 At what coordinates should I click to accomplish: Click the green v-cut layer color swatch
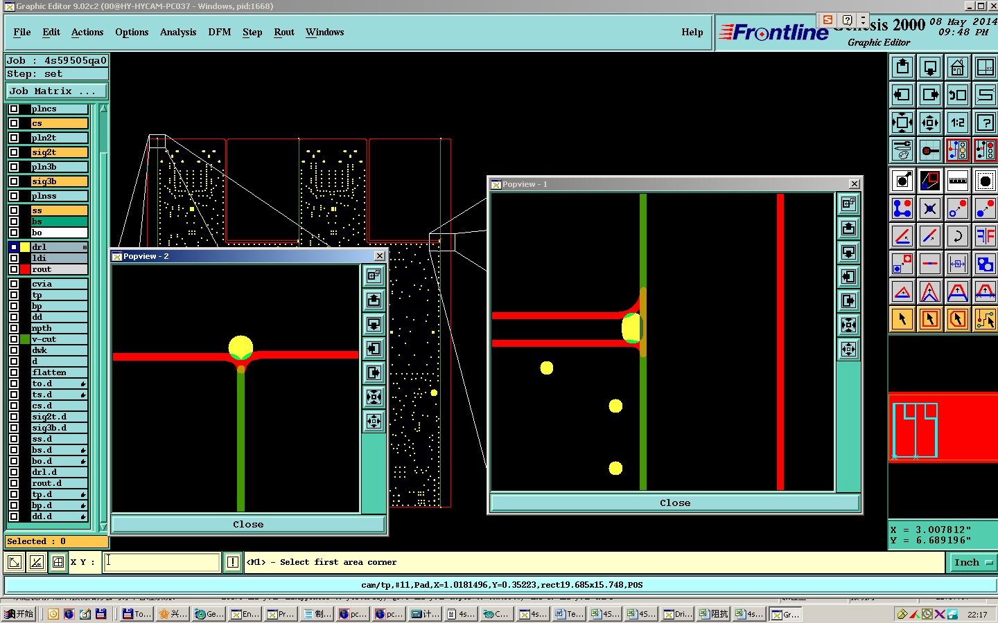(x=25, y=339)
